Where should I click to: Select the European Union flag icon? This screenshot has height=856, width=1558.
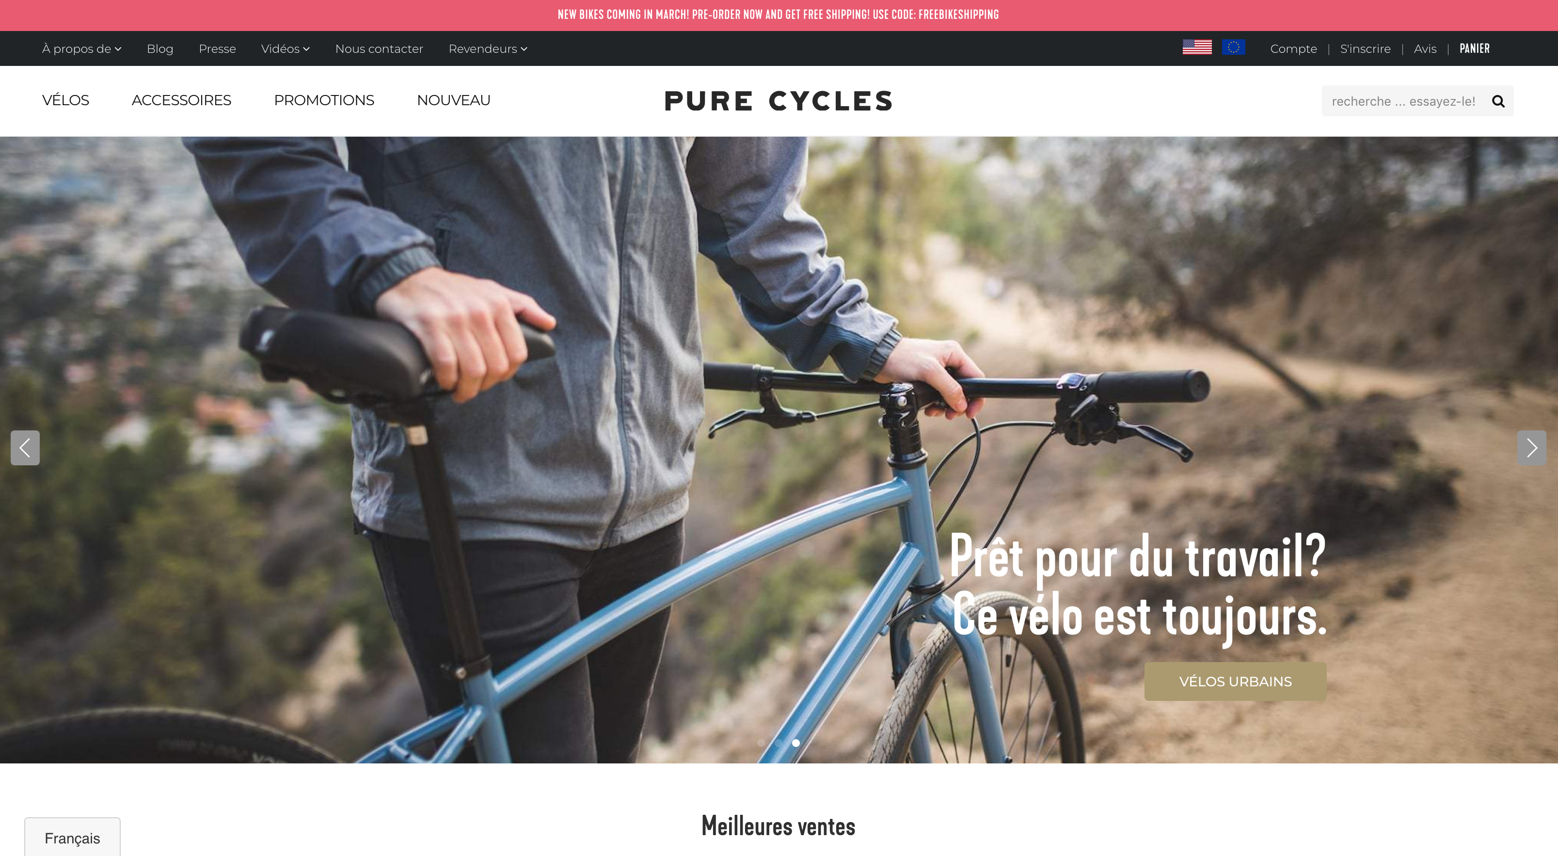pyautogui.click(x=1233, y=48)
